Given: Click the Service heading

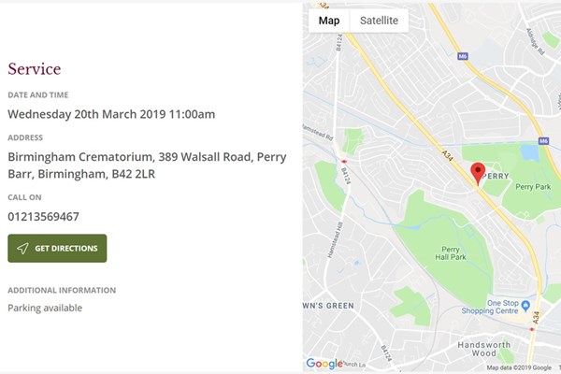Looking at the screenshot, I should coord(35,68).
